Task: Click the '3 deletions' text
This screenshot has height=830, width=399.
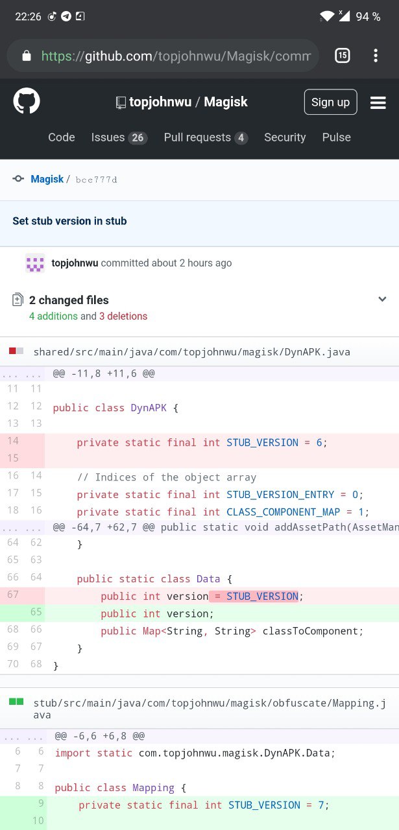Action: pyautogui.click(x=123, y=316)
